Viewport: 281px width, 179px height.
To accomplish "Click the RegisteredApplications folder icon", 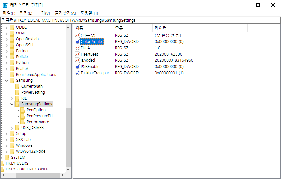I will pyautogui.click(x=12, y=74).
